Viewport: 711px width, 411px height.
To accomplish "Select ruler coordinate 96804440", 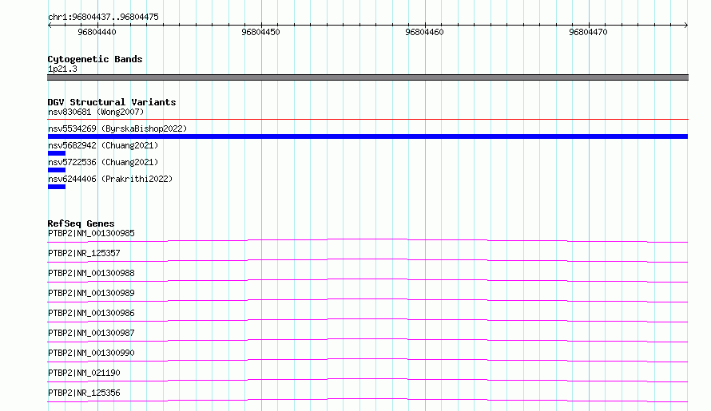I will tap(97, 32).
